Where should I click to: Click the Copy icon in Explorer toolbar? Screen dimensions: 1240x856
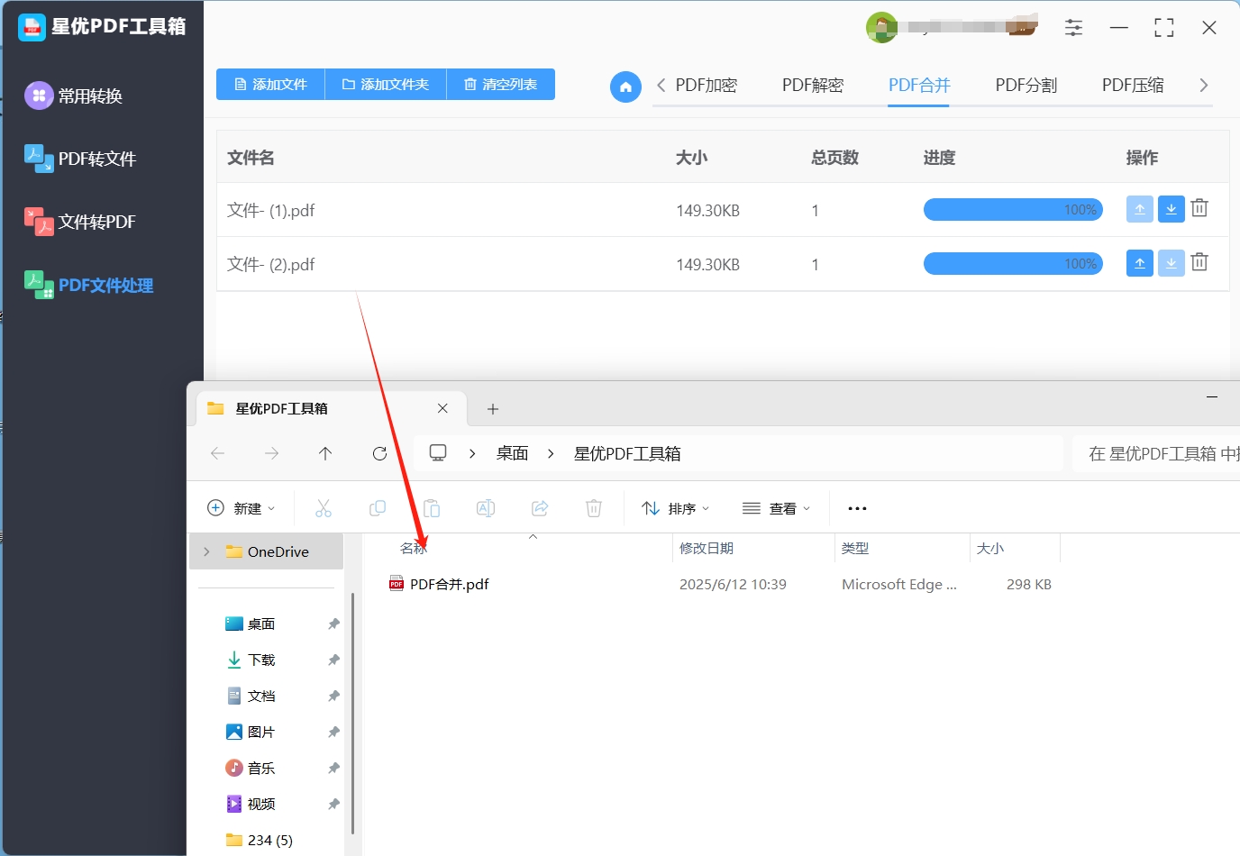point(378,508)
